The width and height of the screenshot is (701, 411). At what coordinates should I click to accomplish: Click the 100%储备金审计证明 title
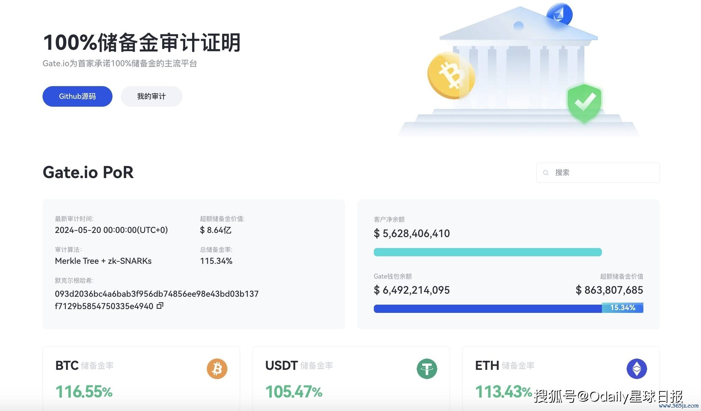[142, 43]
